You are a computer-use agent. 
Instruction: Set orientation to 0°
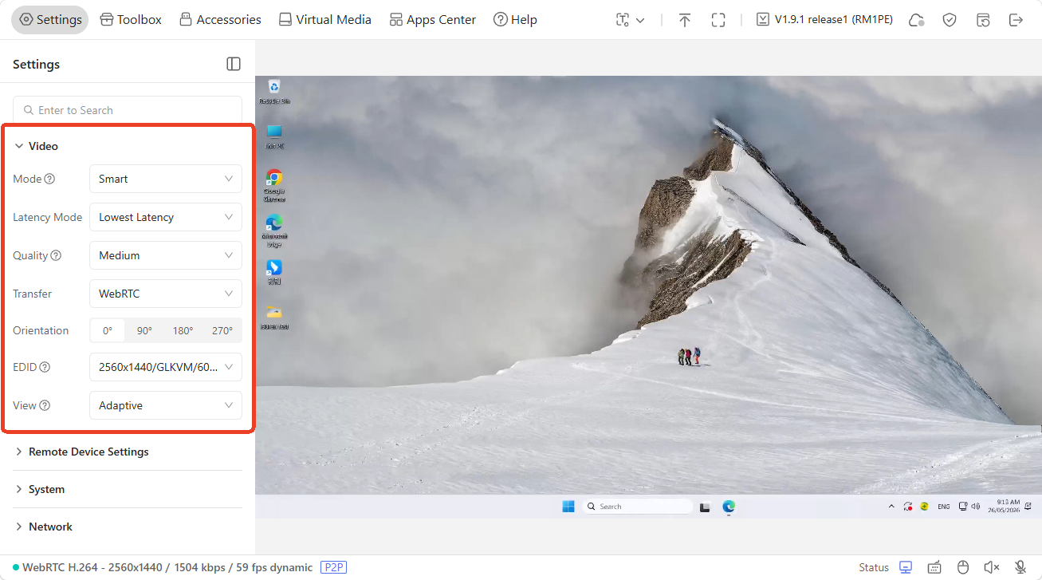tap(108, 330)
